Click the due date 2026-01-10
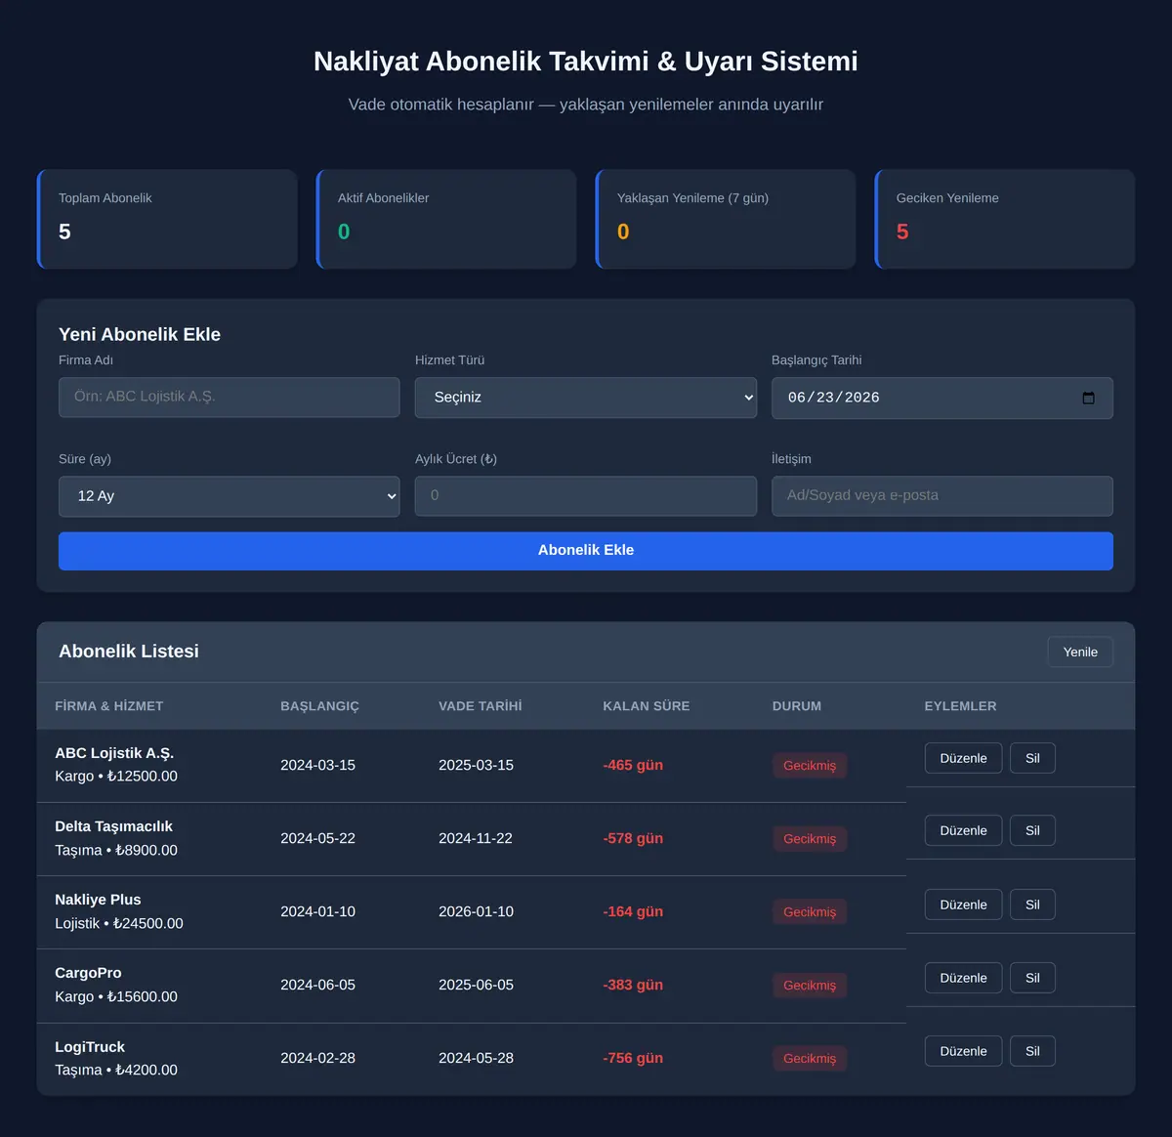Screen dimensions: 1172x1137 point(476,912)
